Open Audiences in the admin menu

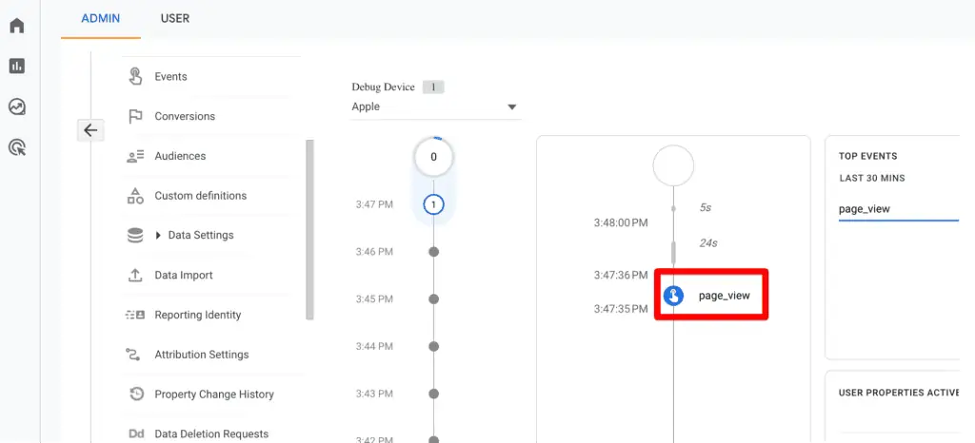coord(180,156)
